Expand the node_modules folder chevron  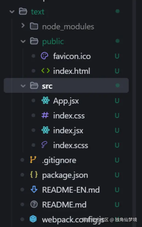(23, 26)
